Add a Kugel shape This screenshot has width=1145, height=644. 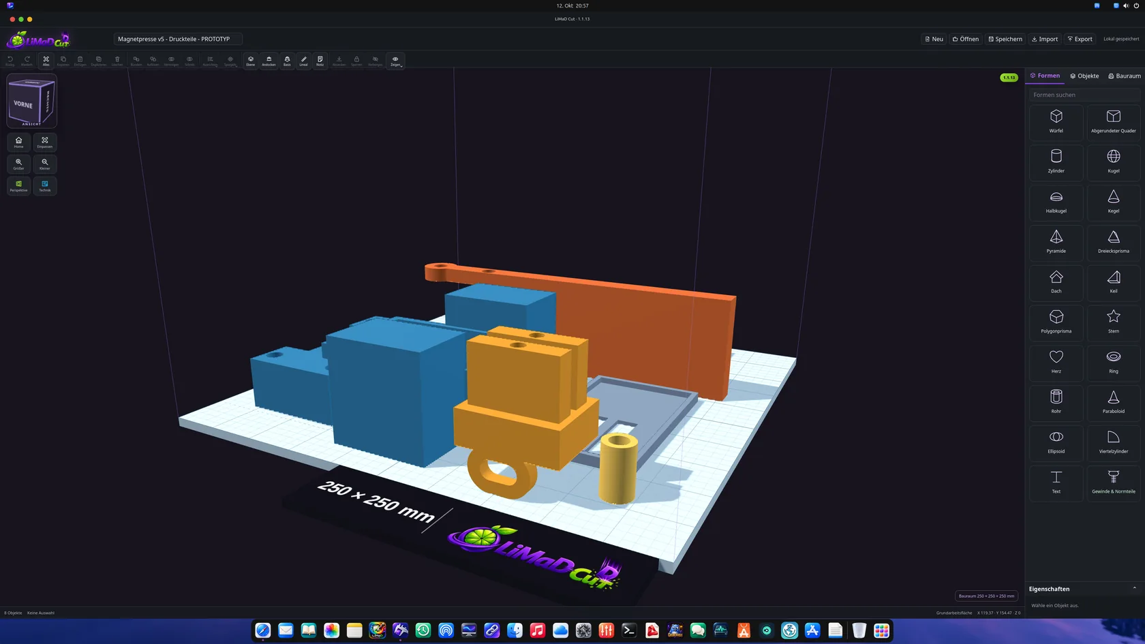[1113, 162]
